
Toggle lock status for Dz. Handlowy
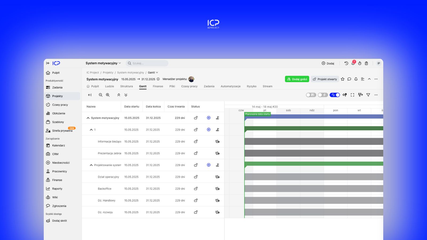pos(196,201)
